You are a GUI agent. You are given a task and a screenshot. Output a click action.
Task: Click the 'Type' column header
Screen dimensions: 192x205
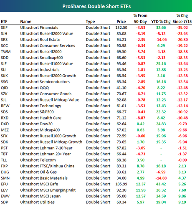90,22
